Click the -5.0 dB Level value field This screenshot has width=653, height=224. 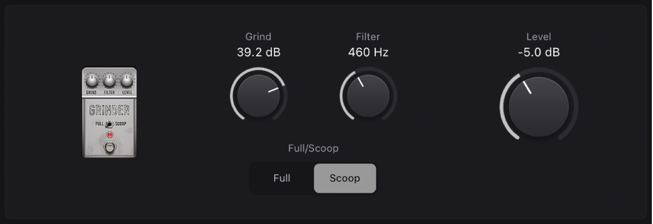point(539,53)
